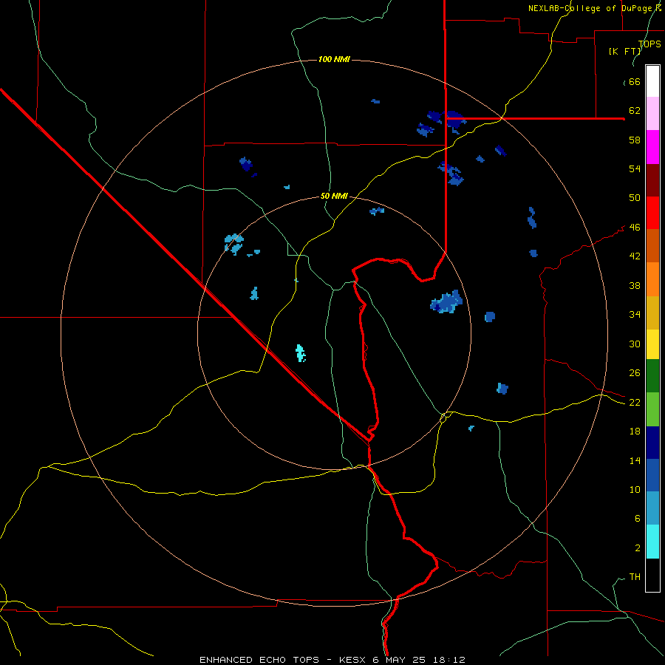Click the "ENHANCED ECHO TOPS" product title
Image resolution: width=665 pixels, height=665 pixels.
259,660
